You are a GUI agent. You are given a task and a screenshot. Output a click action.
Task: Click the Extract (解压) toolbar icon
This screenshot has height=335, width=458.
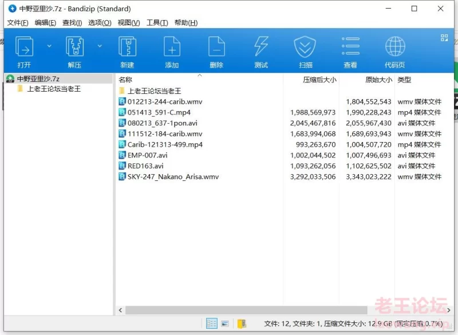point(75,47)
